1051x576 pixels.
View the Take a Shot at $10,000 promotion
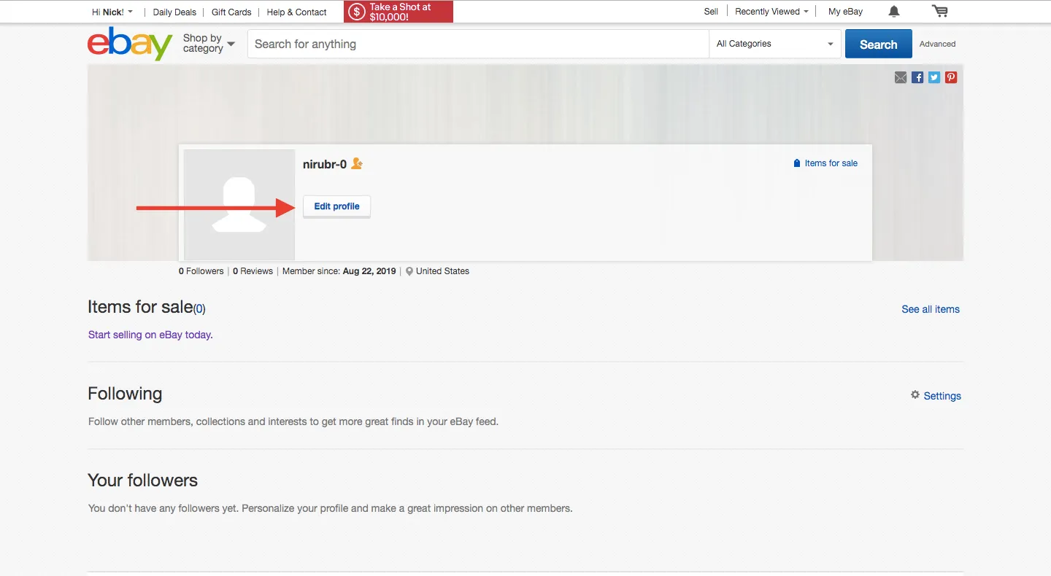point(398,11)
